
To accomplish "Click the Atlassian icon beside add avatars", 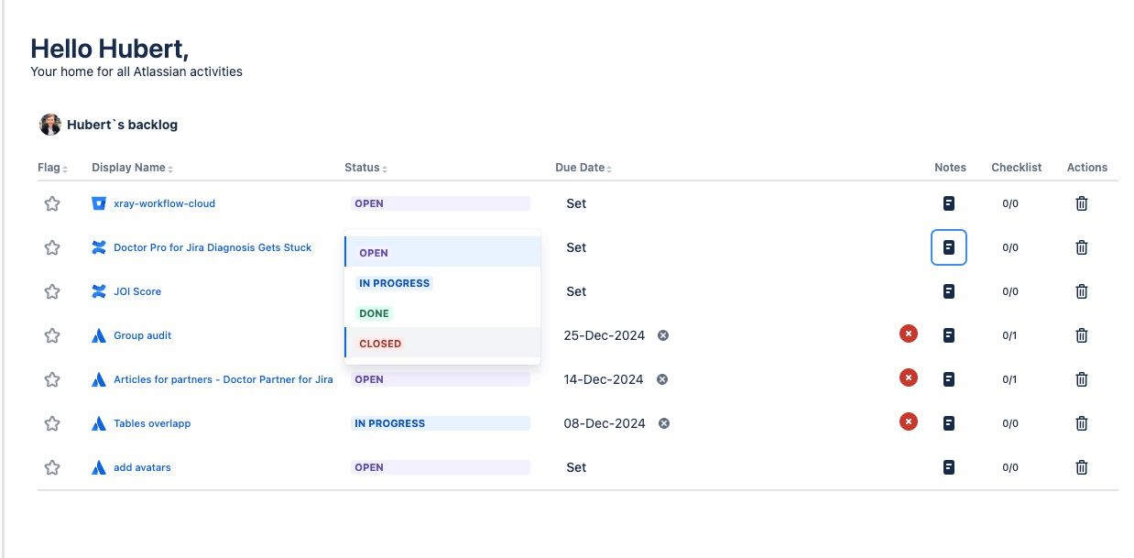I will click(99, 467).
